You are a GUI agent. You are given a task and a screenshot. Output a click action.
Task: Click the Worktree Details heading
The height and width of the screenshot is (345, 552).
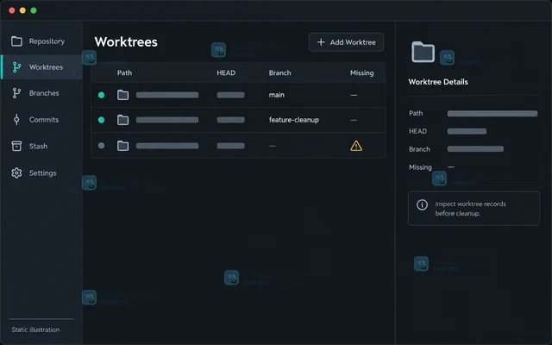point(438,82)
